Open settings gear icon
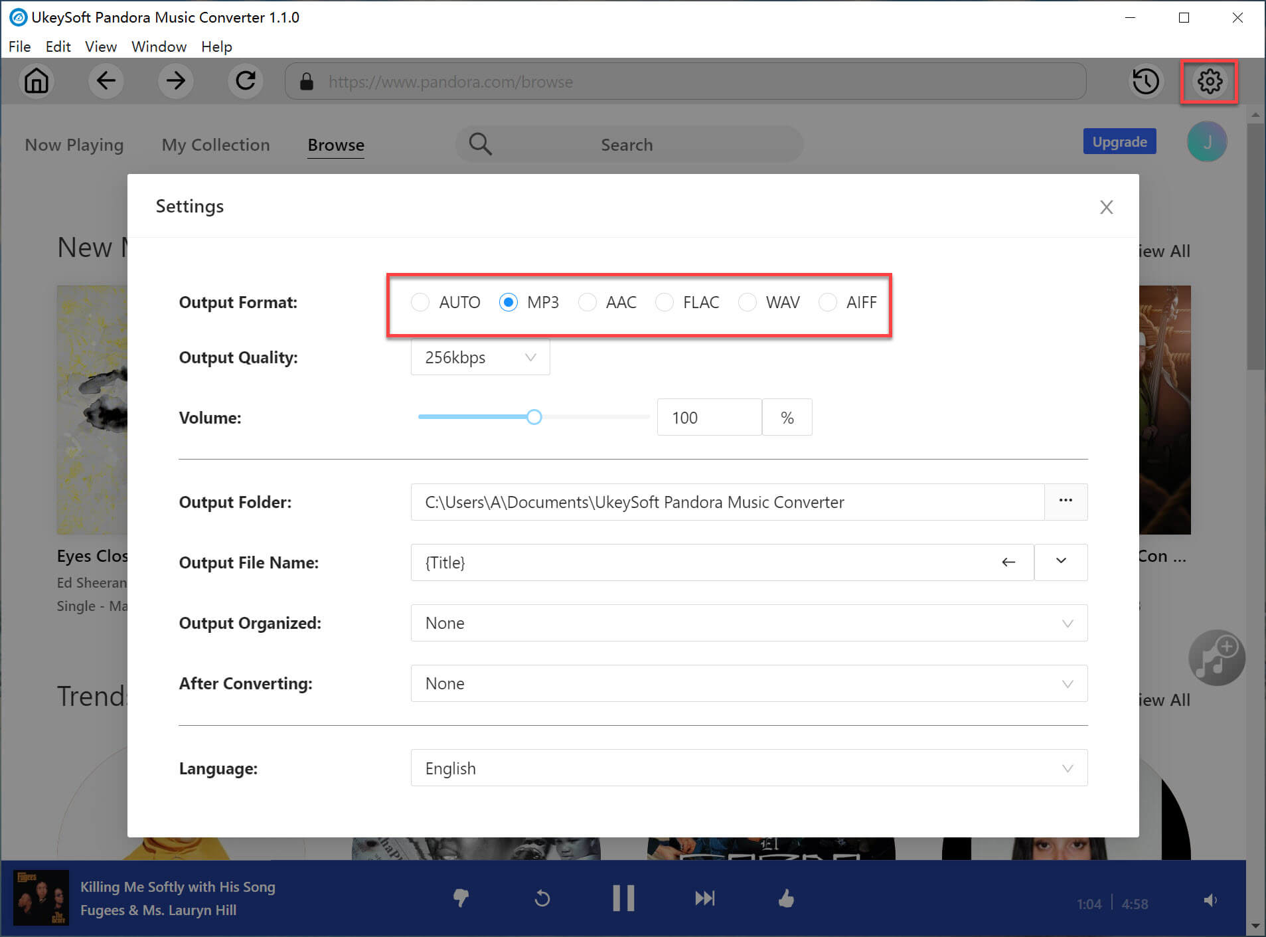Viewport: 1266px width, 937px height. point(1210,81)
